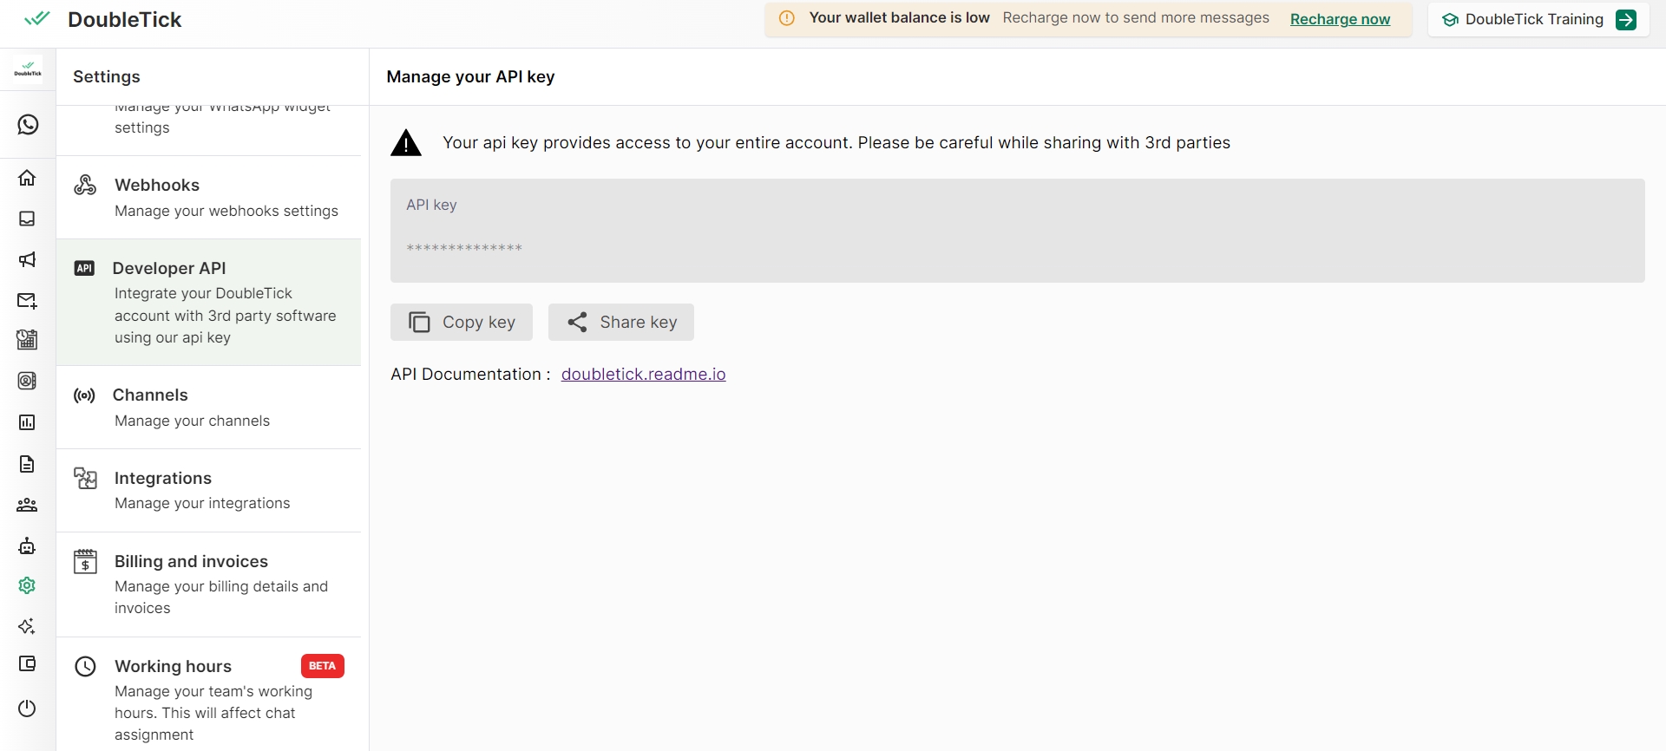Select Billing and invoices section
The image size is (1666, 751).
pyautogui.click(x=208, y=584)
